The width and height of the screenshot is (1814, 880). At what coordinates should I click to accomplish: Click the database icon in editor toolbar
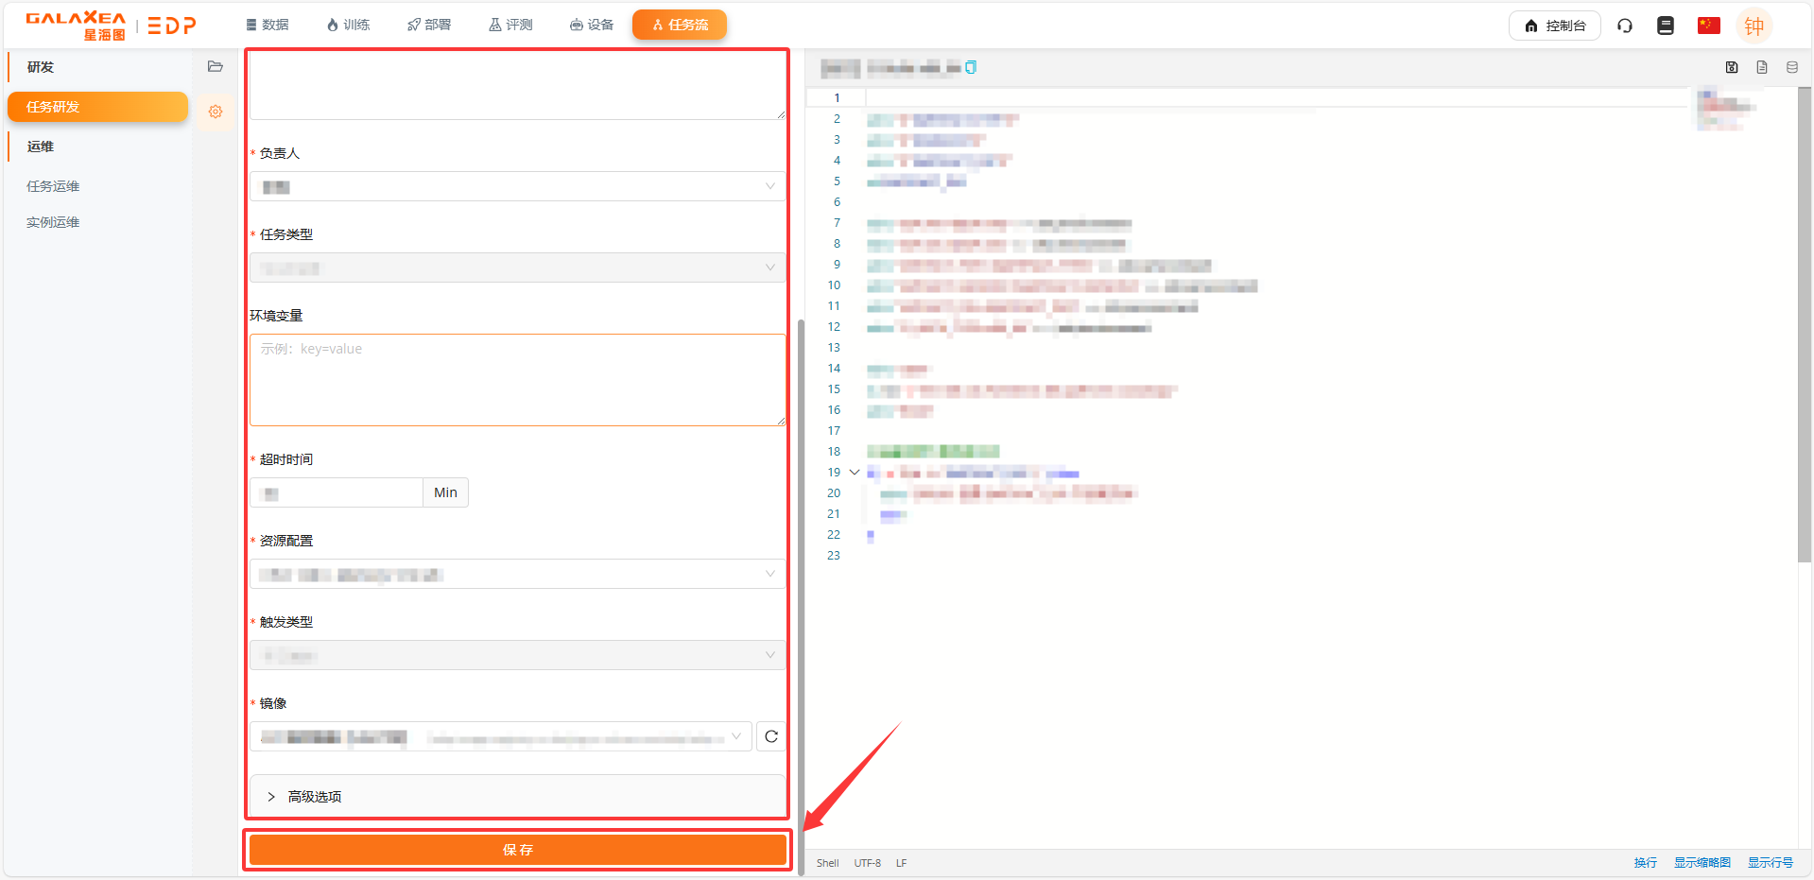coord(1792,67)
